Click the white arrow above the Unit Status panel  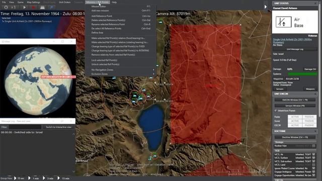pos(266,7)
